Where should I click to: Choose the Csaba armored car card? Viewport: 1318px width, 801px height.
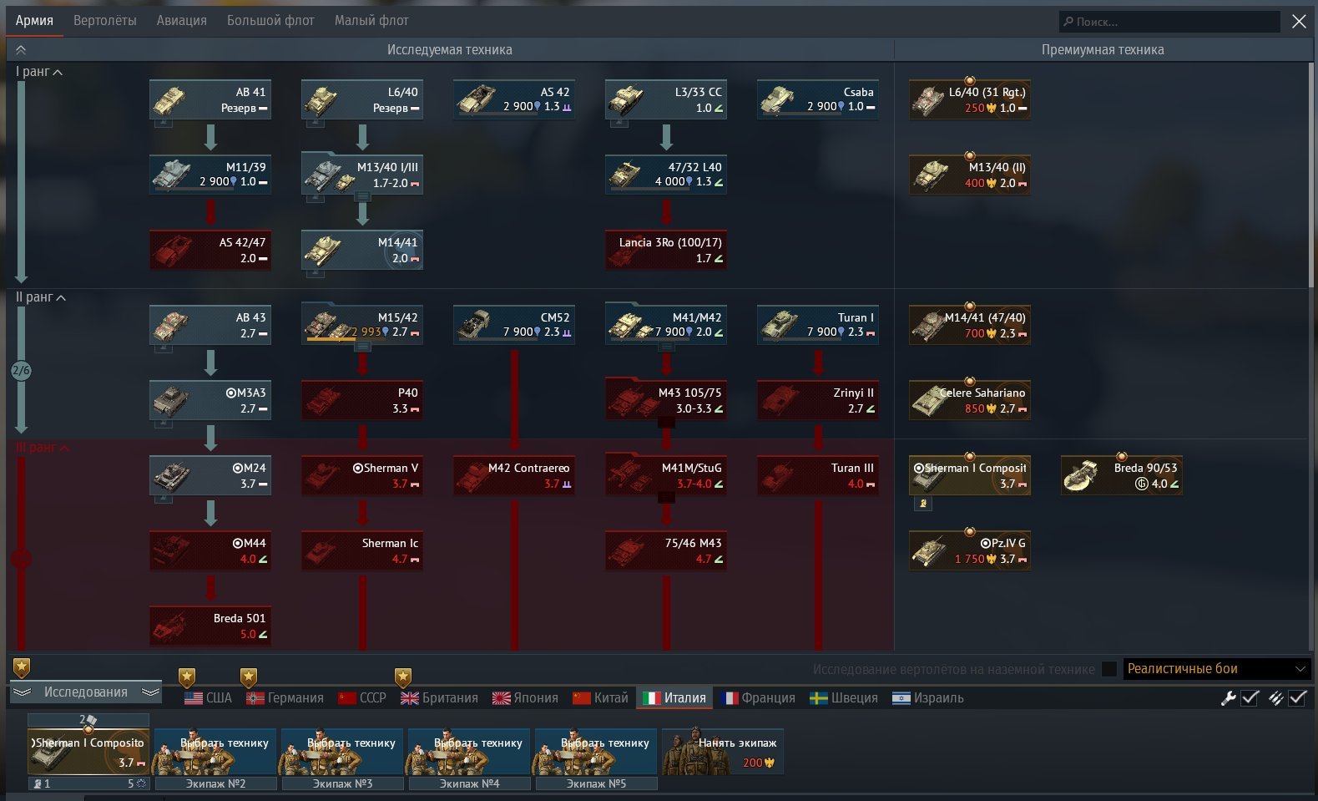818,99
